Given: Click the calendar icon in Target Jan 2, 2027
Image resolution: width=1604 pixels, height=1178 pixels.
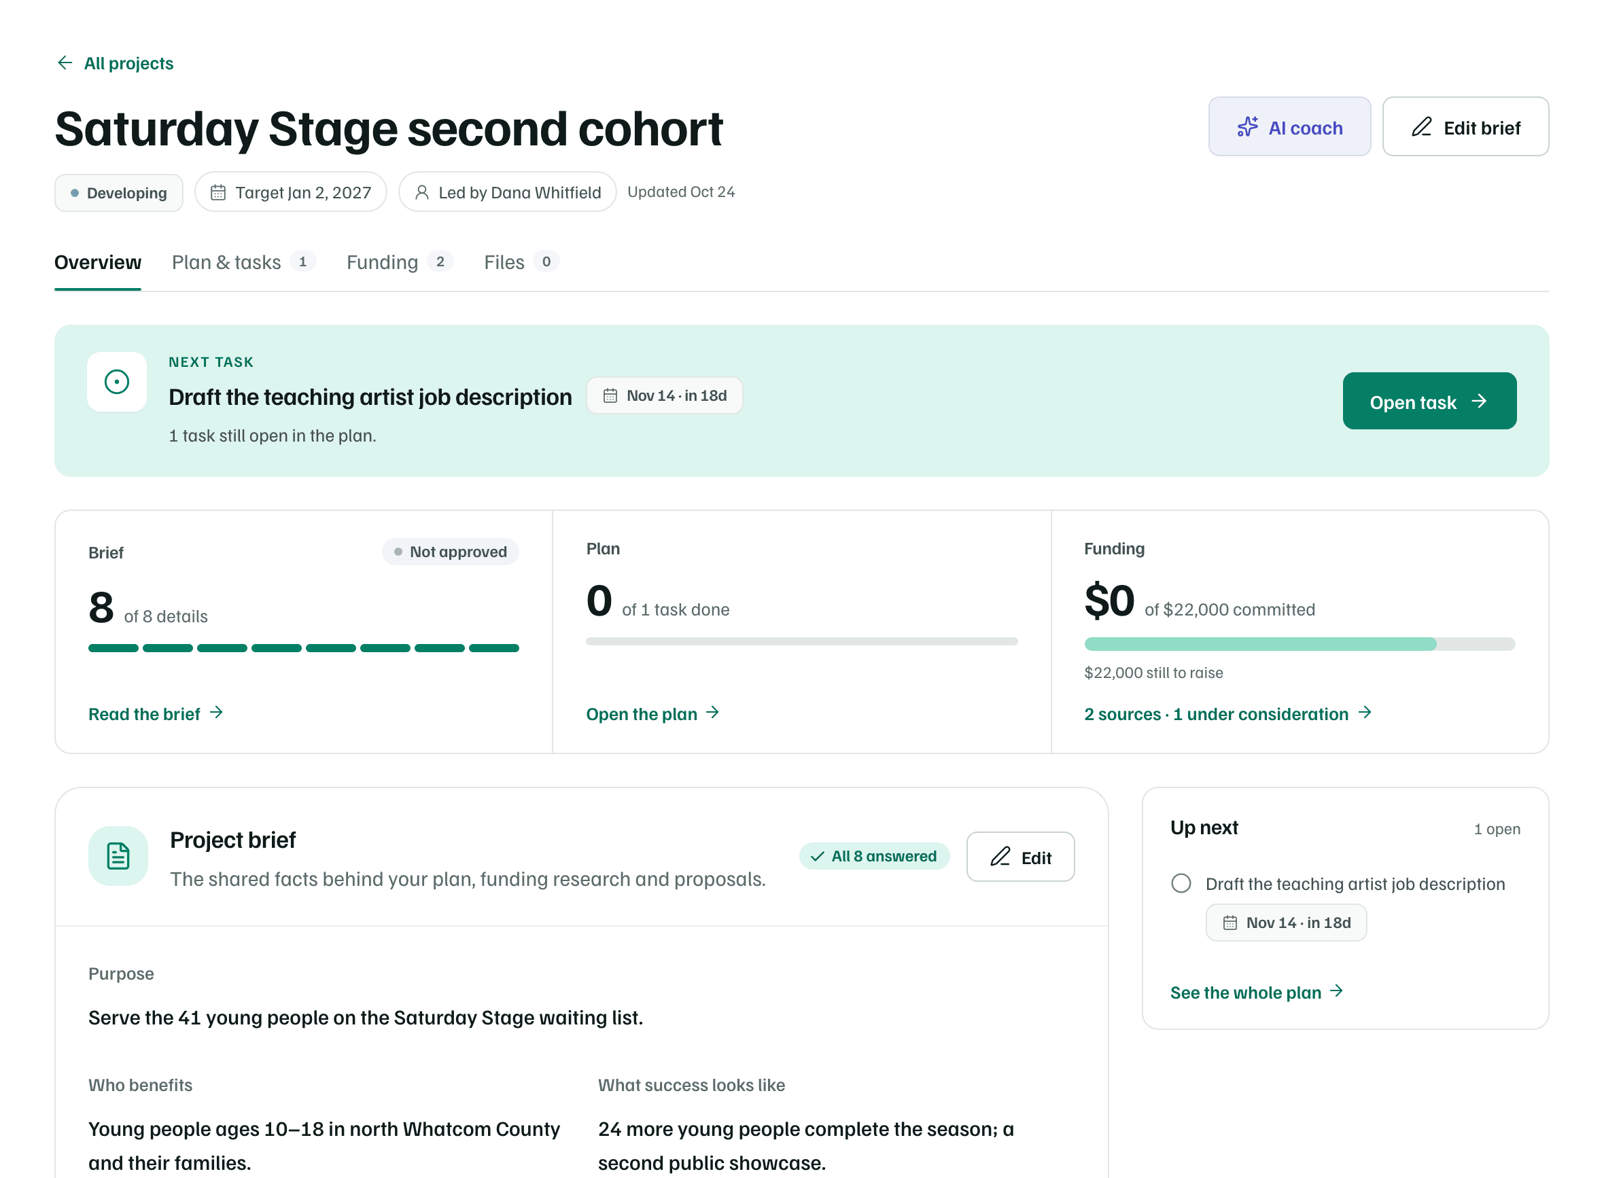Looking at the screenshot, I should tap(218, 192).
